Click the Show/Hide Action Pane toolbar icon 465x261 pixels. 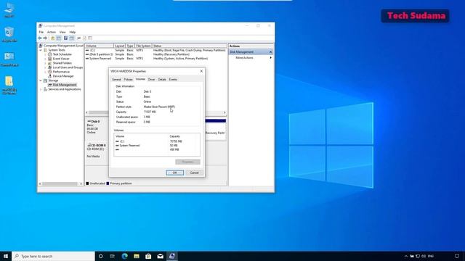(71, 38)
